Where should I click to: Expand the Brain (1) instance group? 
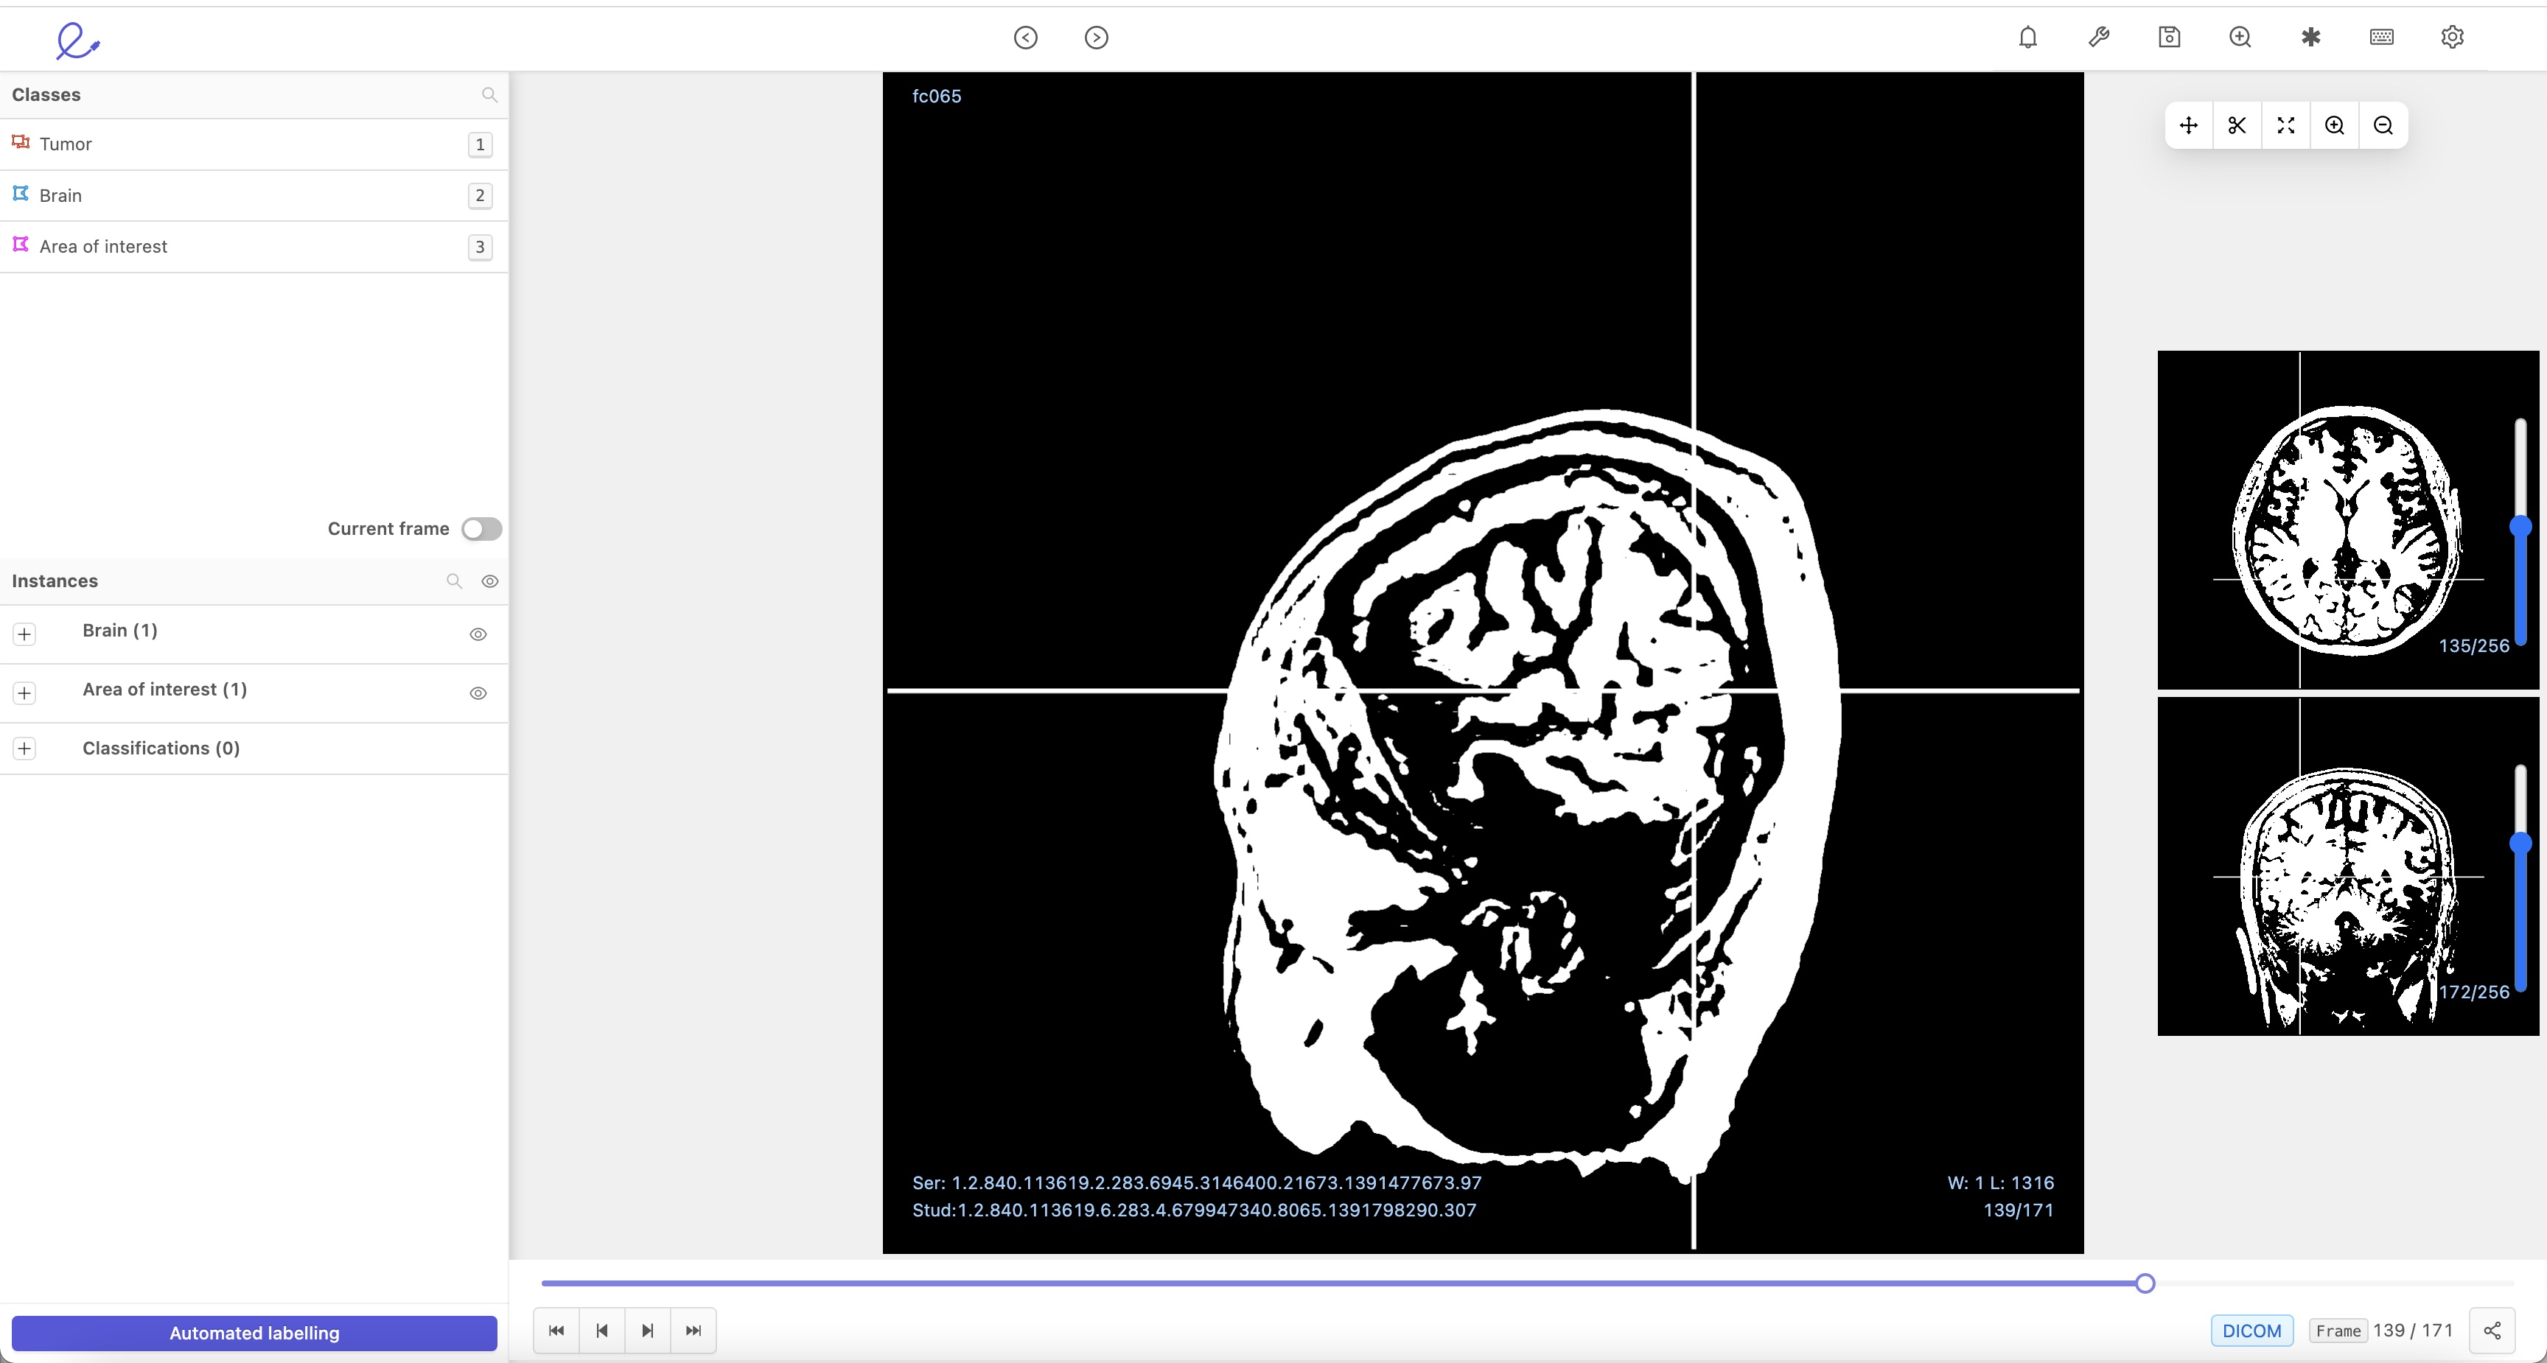[x=25, y=634]
